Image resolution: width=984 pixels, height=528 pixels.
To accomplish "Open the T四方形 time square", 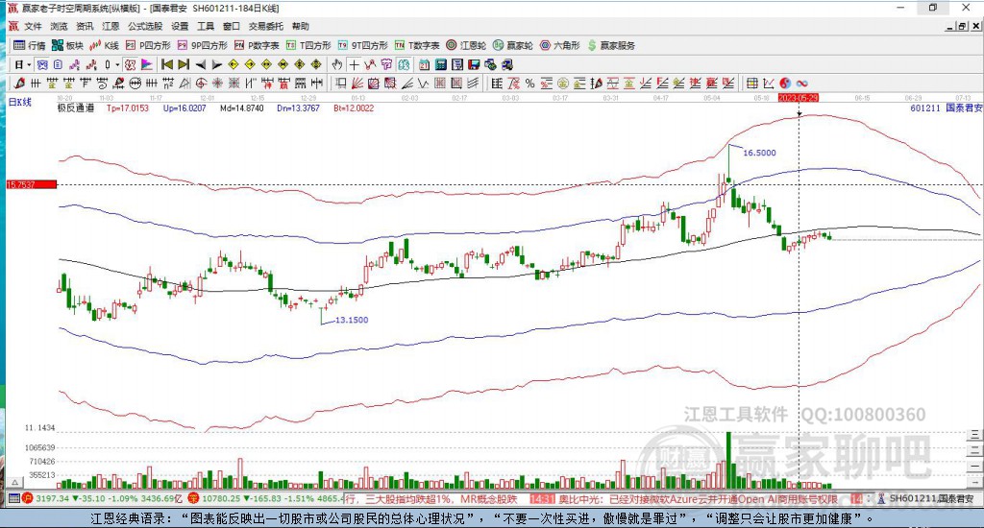I will coord(308,45).
